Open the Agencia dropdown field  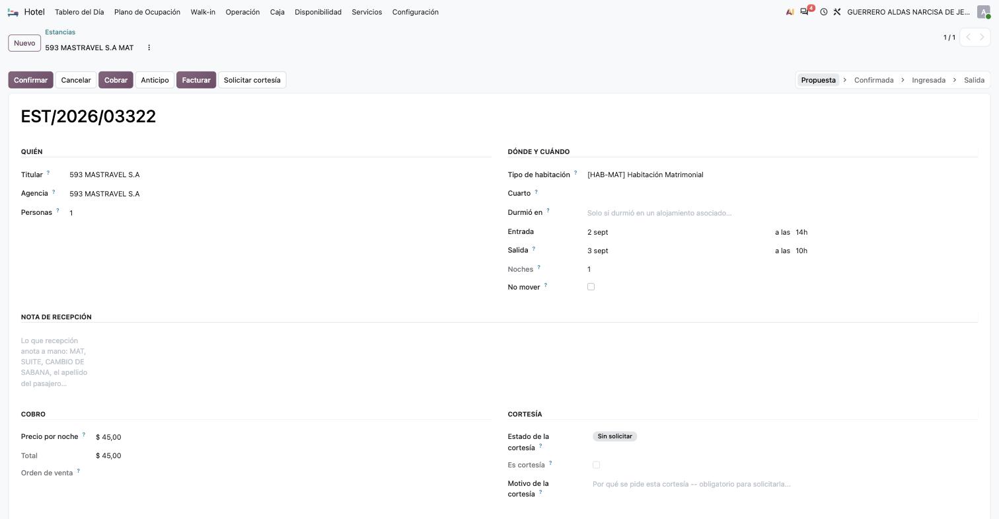280,194
